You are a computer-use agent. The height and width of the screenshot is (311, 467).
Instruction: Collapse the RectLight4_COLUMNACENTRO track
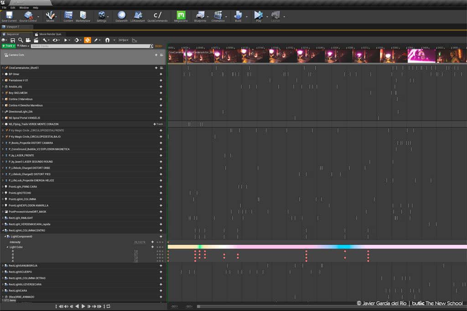point(3,230)
